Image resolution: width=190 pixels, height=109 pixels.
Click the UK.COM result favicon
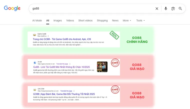(x=35, y=90)
